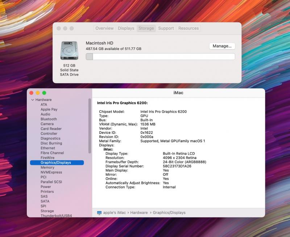Screen dimensions: 290x237
Task: Select Parallel SCSI in the sidebar
Action: tap(51, 182)
